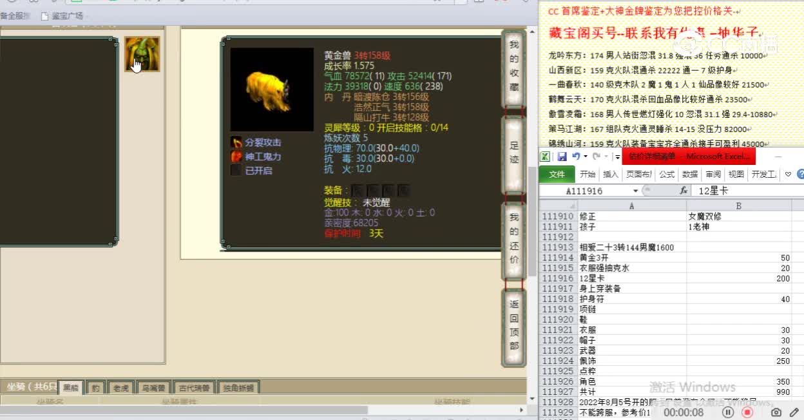The width and height of the screenshot is (804, 420).
Task: Select cell containing 护身符
Action: tap(631, 299)
